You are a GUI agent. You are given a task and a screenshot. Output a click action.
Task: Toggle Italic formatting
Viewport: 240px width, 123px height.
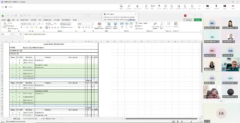pyautogui.click(x=24, y=27)
